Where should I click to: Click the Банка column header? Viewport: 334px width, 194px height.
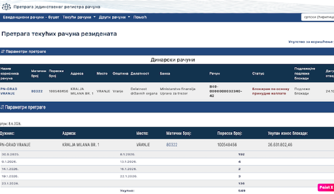coord(165,73)
